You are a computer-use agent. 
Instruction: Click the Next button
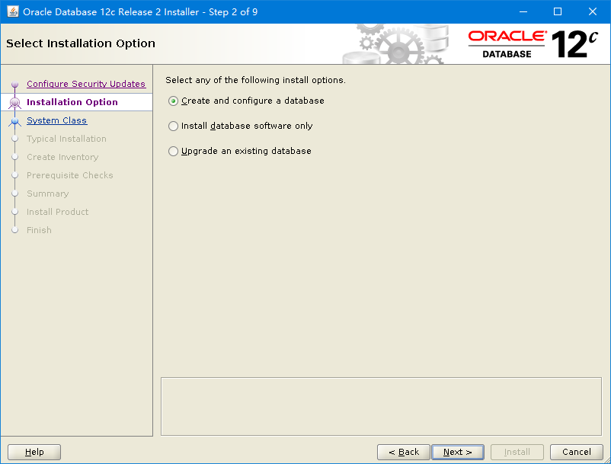pos(457,452)
